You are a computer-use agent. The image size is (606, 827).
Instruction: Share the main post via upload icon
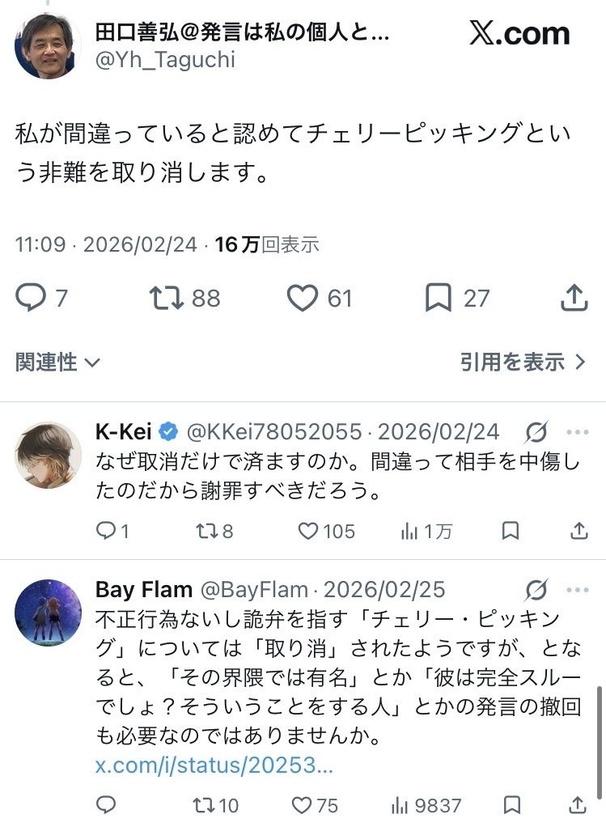click(574, 298)
